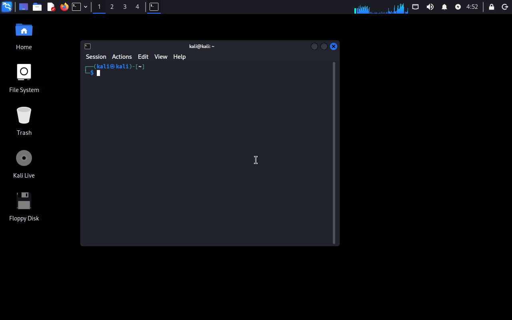
Task: Click the power manager icon
Action: point(458,7)
